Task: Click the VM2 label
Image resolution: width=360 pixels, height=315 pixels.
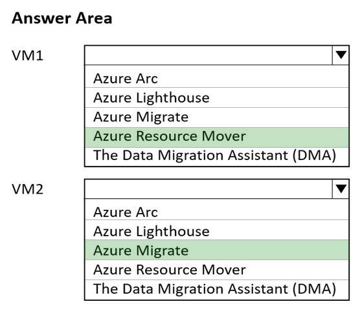Action: click(28, 189)
